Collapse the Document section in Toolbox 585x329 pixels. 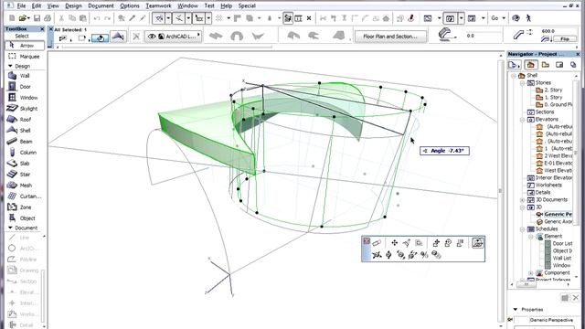point(10,228)
